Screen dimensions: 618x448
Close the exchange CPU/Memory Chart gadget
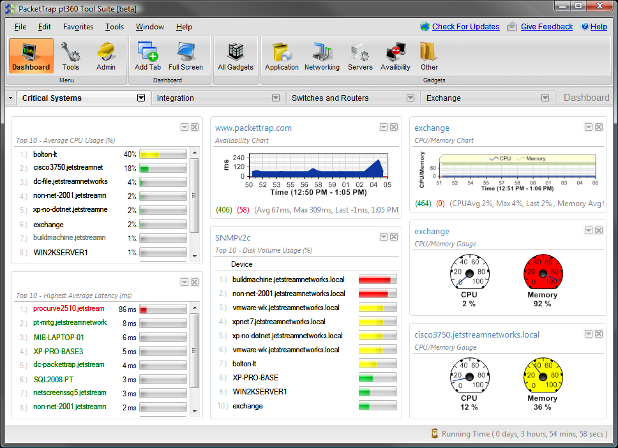(599, 127)
